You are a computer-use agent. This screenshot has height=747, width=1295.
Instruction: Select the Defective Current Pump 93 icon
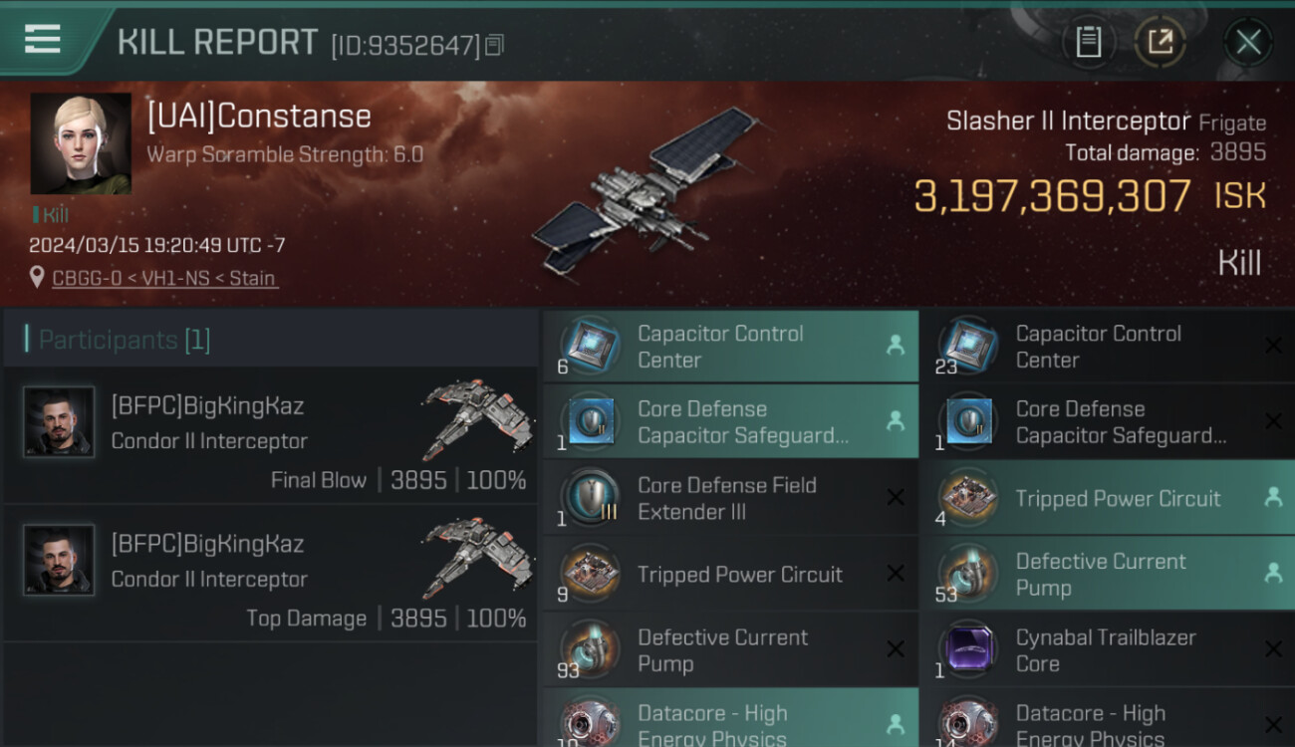591,649
